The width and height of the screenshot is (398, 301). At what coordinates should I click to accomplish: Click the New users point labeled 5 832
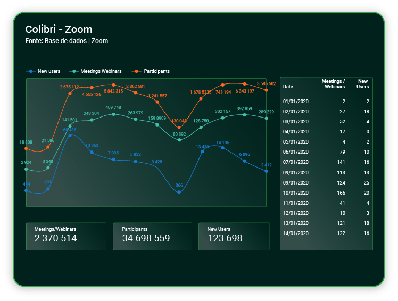(x=136, y=162)
